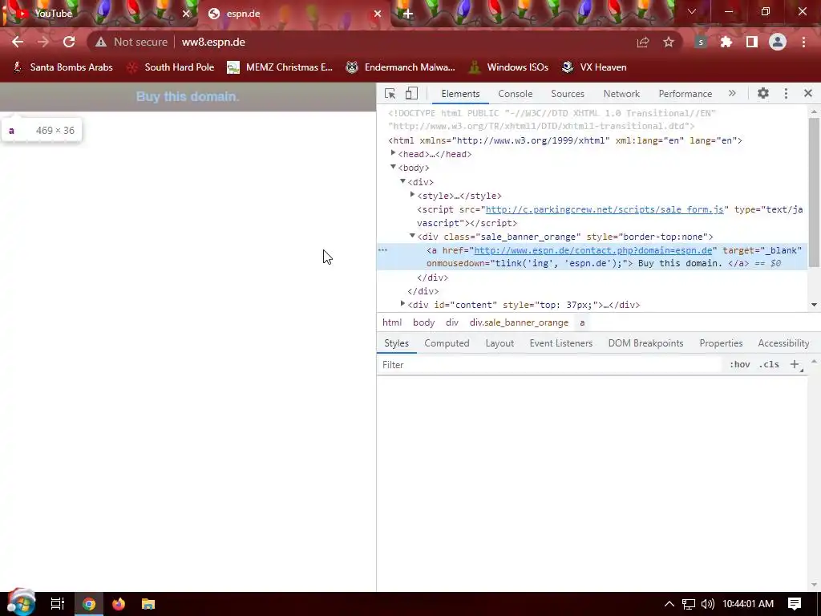This screenshot has height=616, width=821.
Task: Open DevTools settings gear
Action: [763, 93]
